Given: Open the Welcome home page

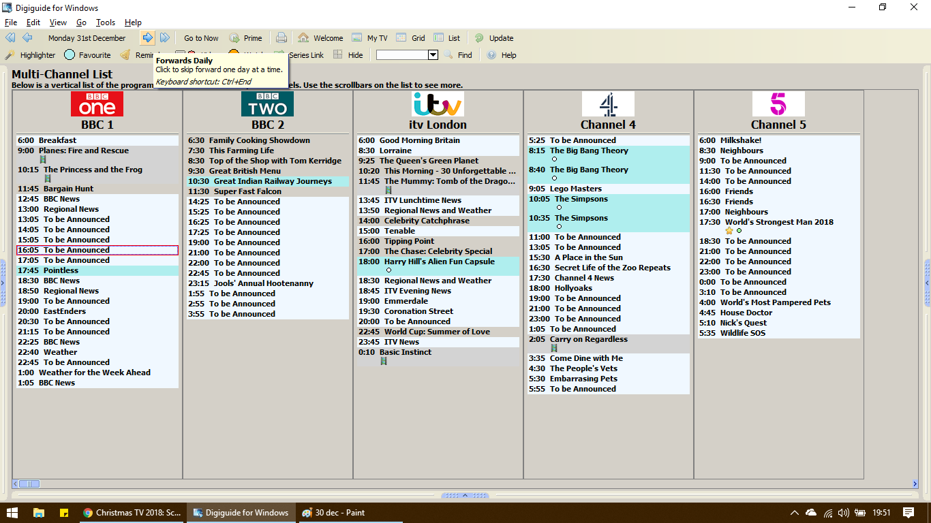Looking at the screenshot, I should [320, 38].
